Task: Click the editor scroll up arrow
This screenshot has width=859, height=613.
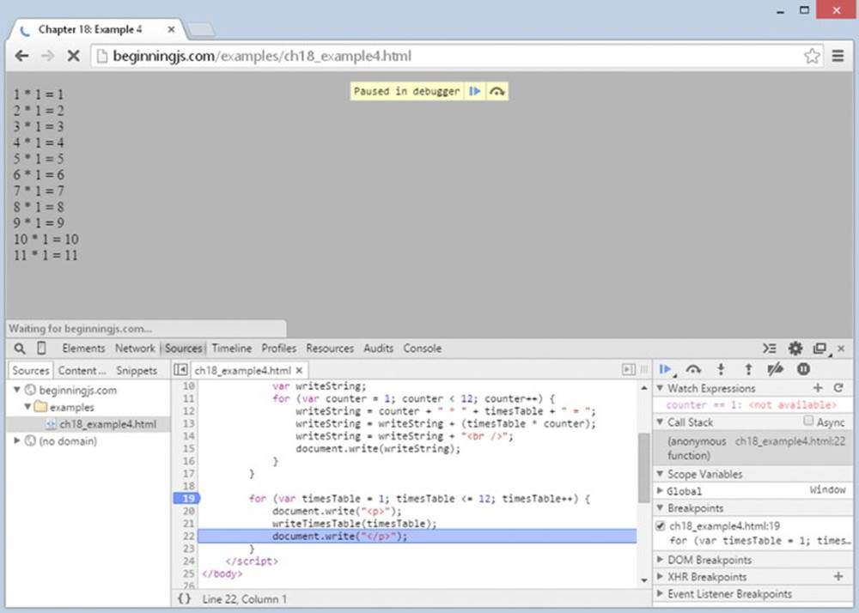Action: click(x=643, y=388)
